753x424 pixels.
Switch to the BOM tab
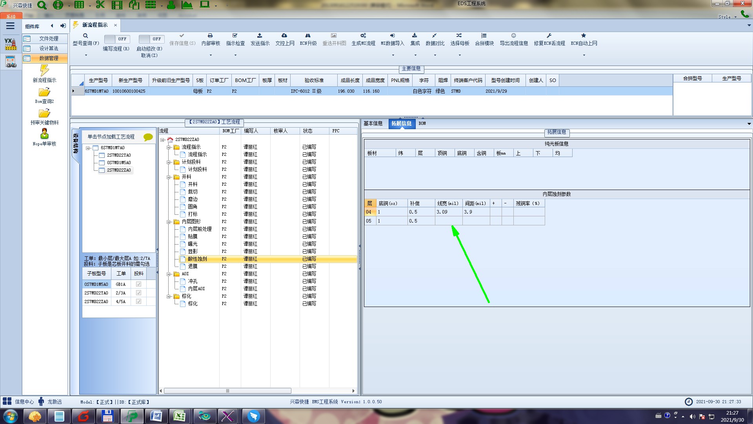pos(422,123)
